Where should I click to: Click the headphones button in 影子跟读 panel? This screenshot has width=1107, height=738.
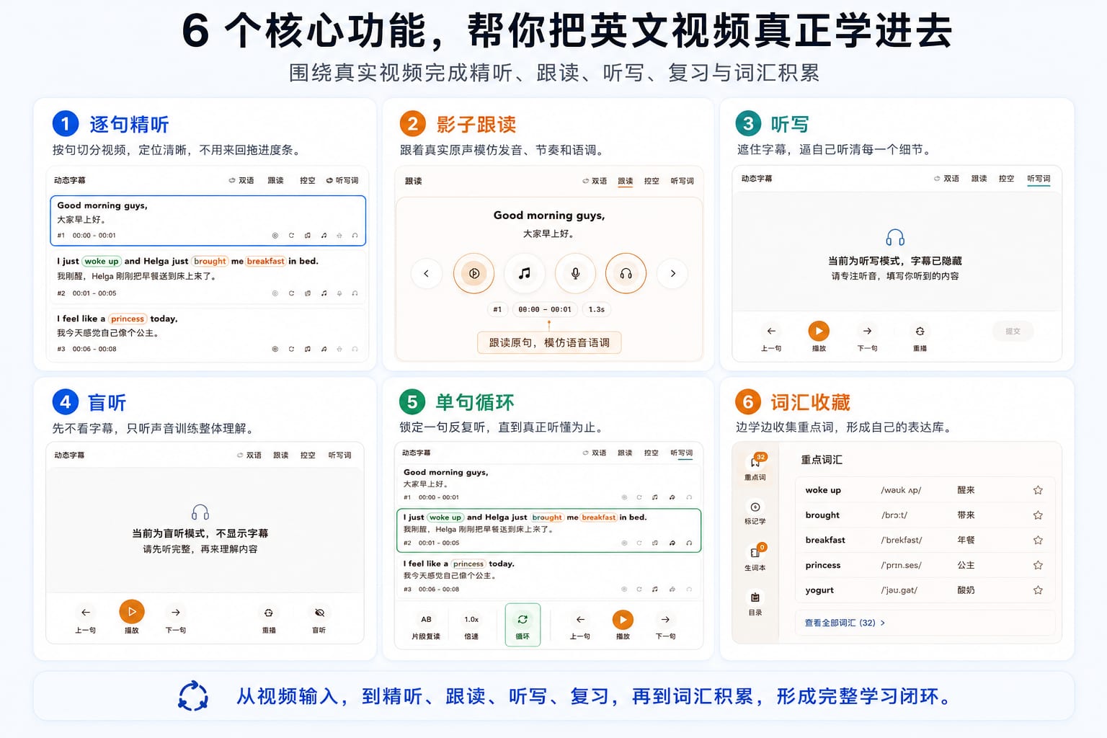pyautogui.click(x=626, y=273)
